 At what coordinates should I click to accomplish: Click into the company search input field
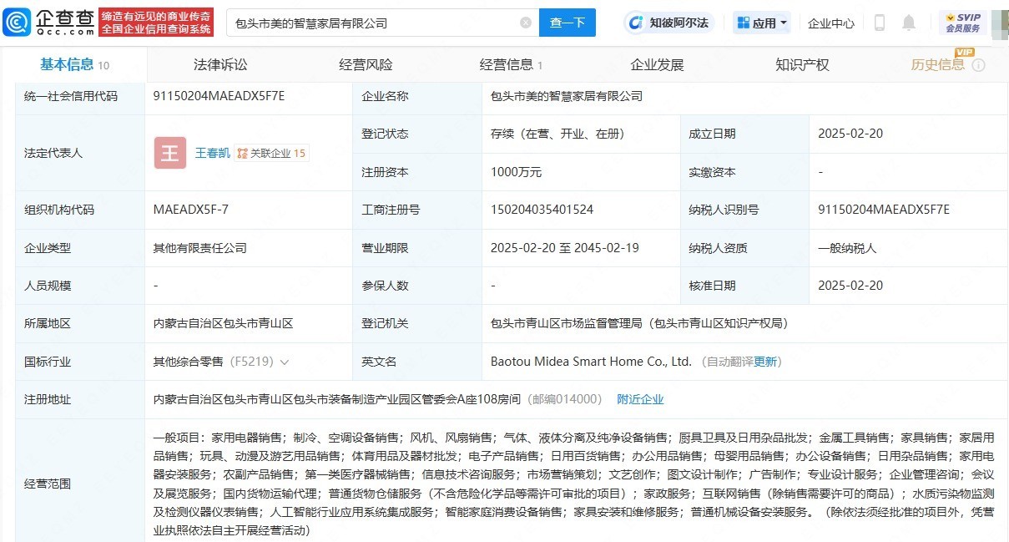pos(371,23)
